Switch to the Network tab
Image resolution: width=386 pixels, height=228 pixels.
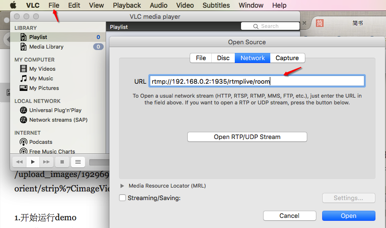tap(253, 58)
